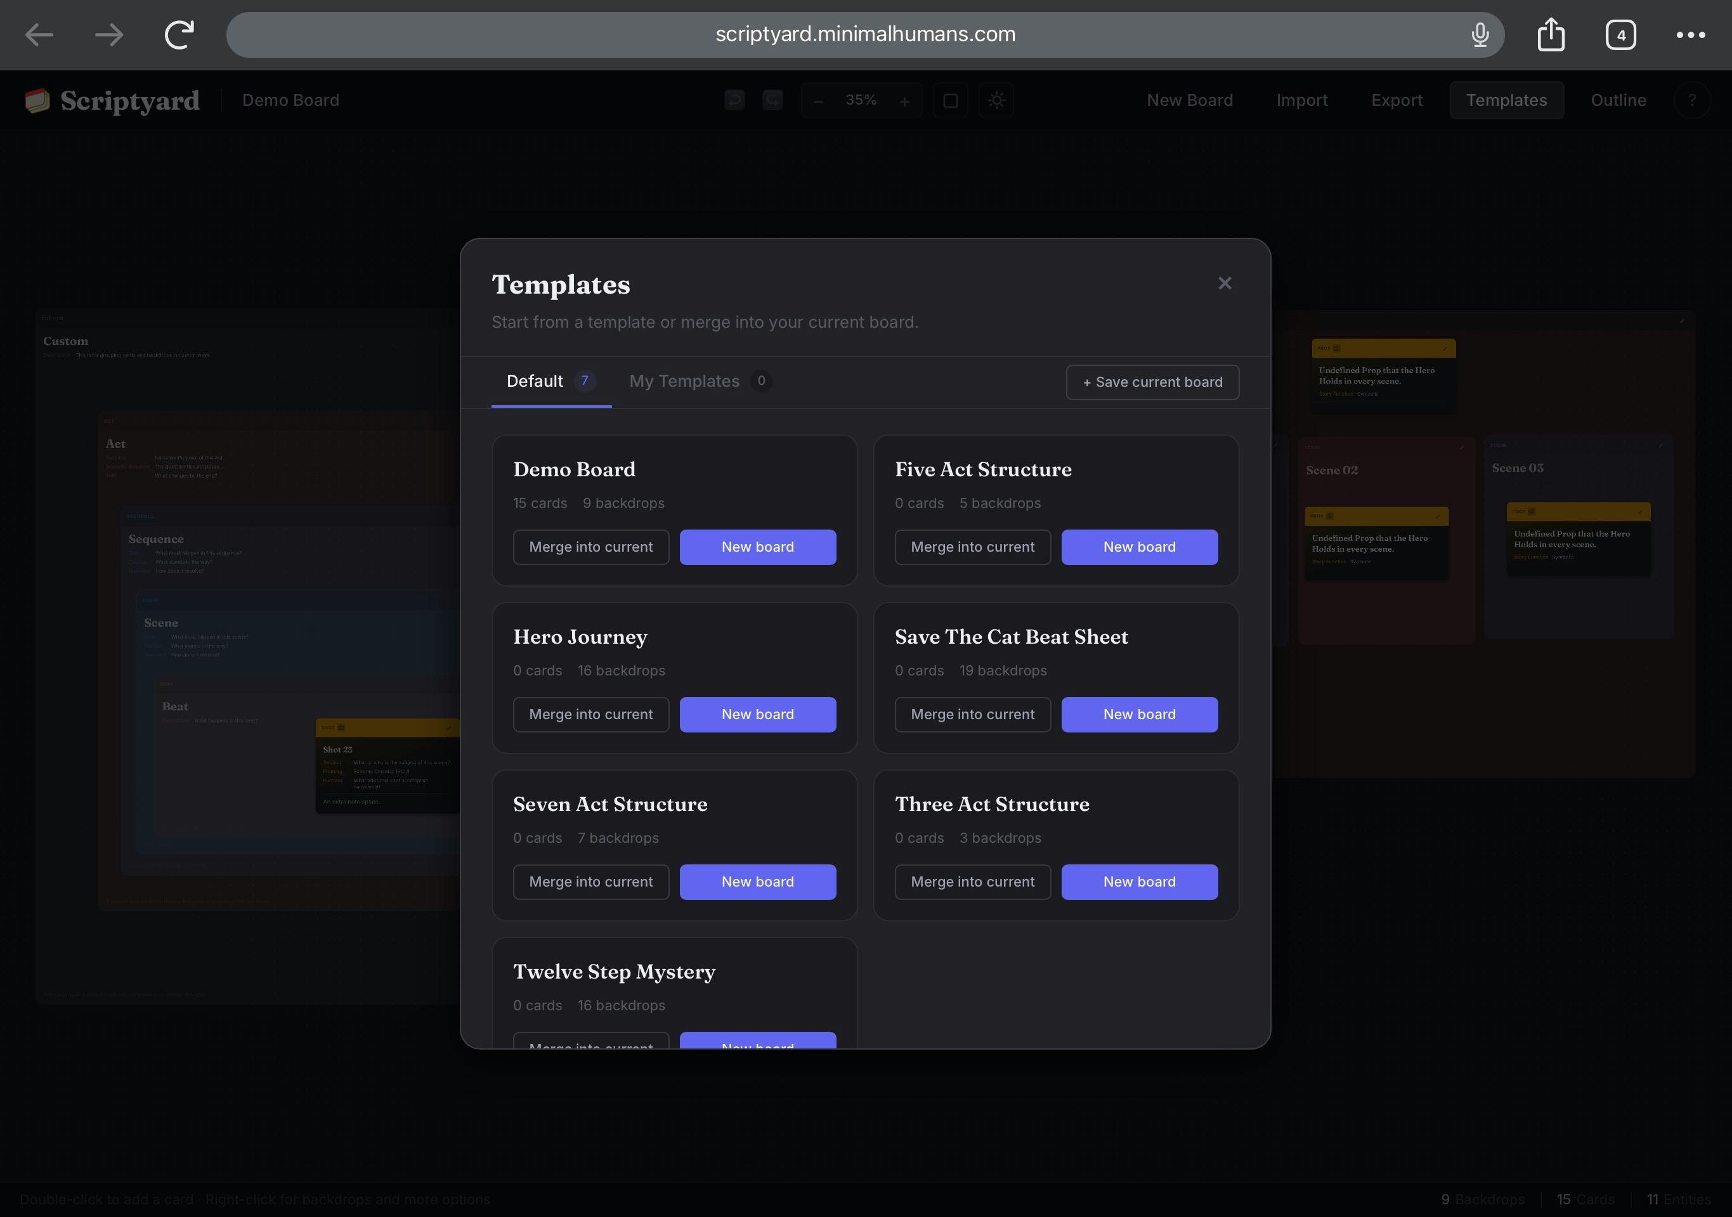Merge Five Act Structure into current
Viewport: 1732px width, 1217px height.
click(972, 547)
